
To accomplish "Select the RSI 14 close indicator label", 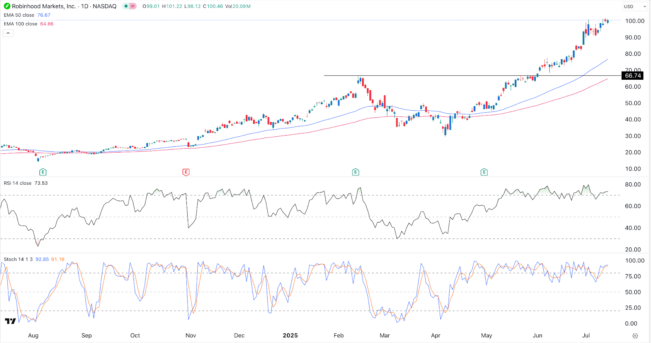I will pyautogui.click(x=17, y=183).
